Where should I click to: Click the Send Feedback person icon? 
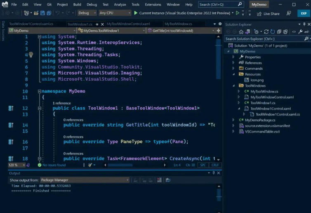pos(289,13)
